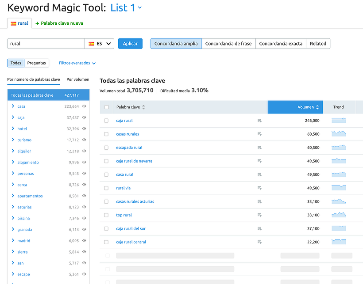Screen dimensions: 363x284
Task: Add 'caja rural' to keyword list icon
Action: click(x=259, y=121)
